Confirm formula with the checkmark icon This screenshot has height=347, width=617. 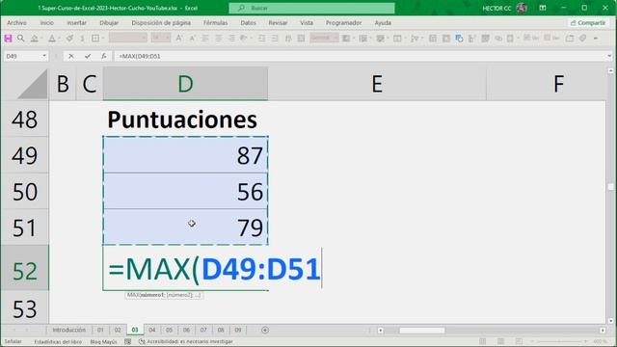88,56
